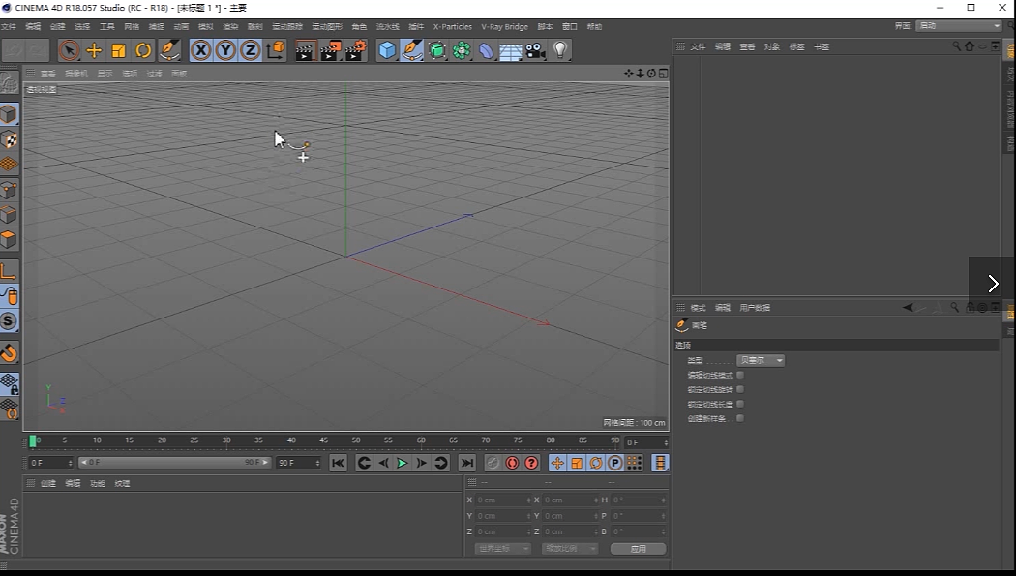Click the back arrow in attribute manager
The width and height of the screenshot is (1016, 576).
(x=908, y=308)
